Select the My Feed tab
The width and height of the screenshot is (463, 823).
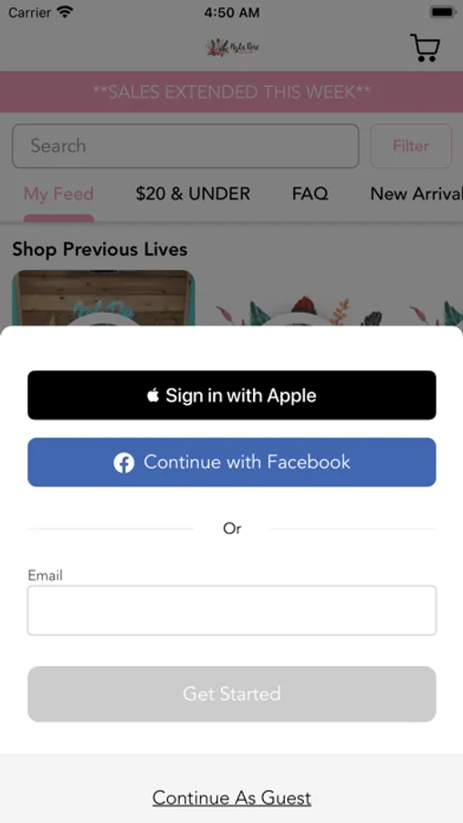coord(58,194)
